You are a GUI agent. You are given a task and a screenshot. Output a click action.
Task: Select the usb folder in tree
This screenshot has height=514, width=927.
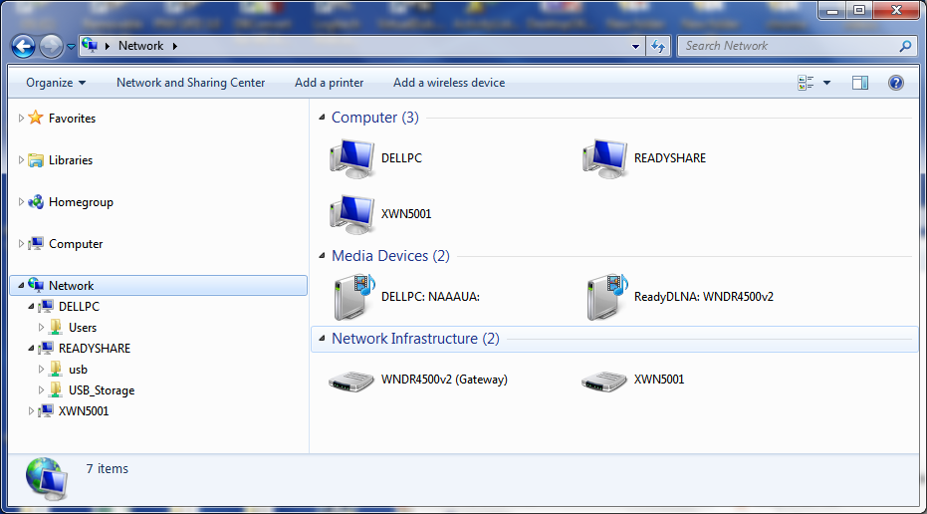pos(78,370)
